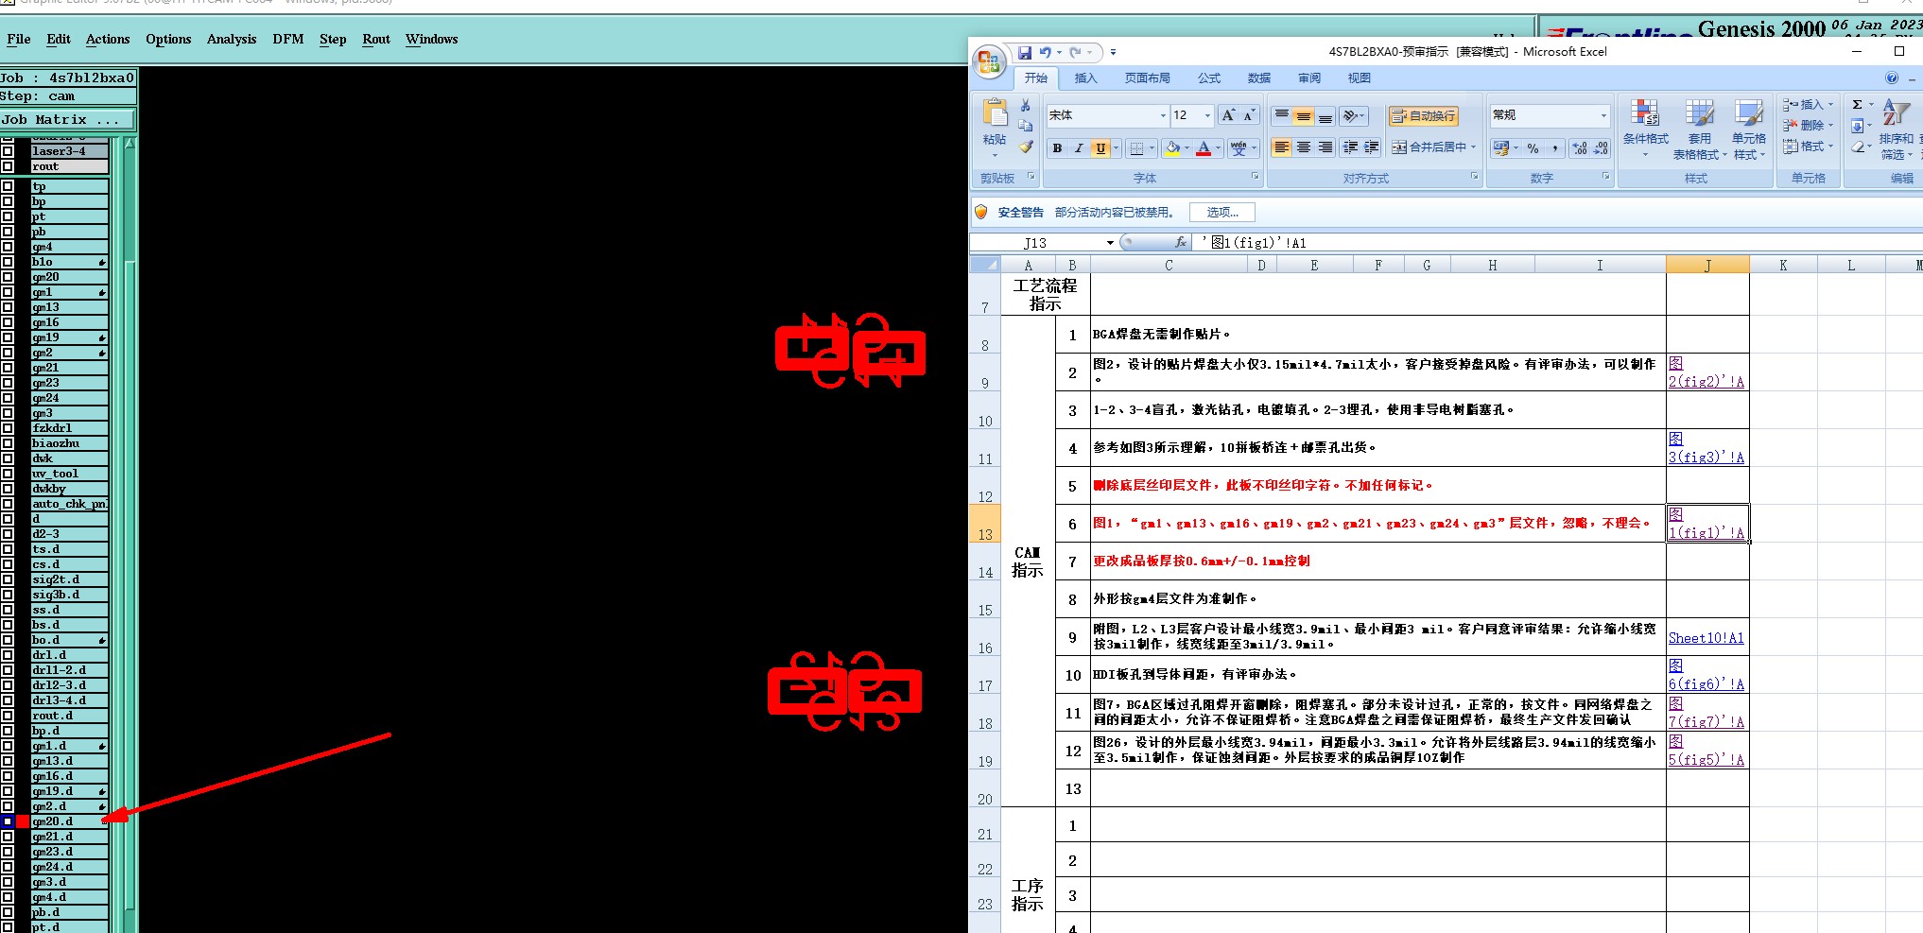
Task: Toggle checkbox for layer gm20.d
Action: 8,821
